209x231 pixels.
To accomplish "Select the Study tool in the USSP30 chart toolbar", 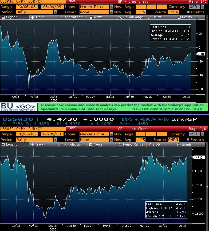I will click(150, 17).
